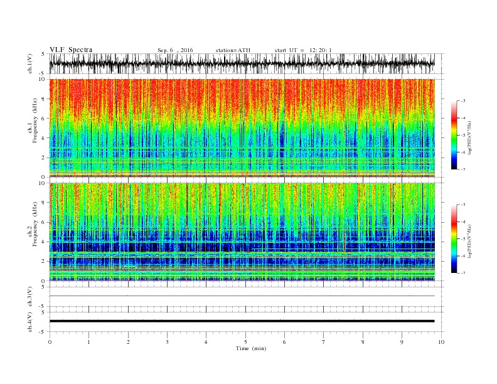
Task: Select the "Time (min)" axis title
Action: 251,348
